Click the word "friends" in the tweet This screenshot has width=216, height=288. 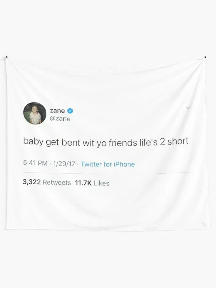(x=123, y=143)
